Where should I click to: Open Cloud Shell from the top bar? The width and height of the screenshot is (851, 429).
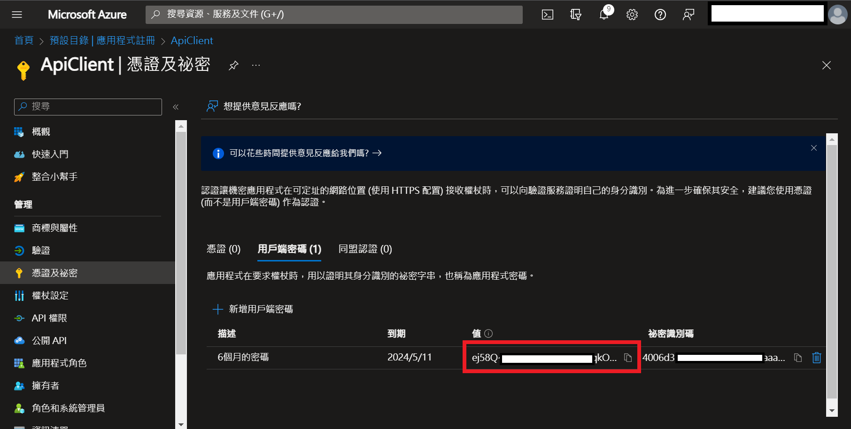click(548, 15)
